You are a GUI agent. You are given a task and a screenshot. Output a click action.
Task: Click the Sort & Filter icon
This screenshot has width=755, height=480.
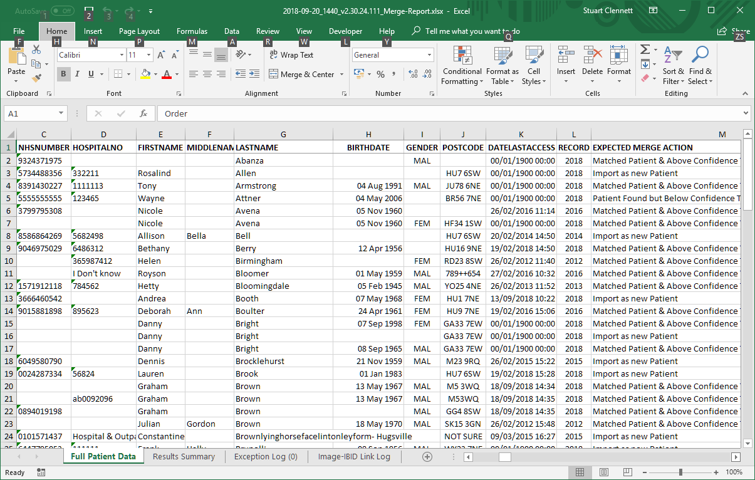(x=673, y=66)
